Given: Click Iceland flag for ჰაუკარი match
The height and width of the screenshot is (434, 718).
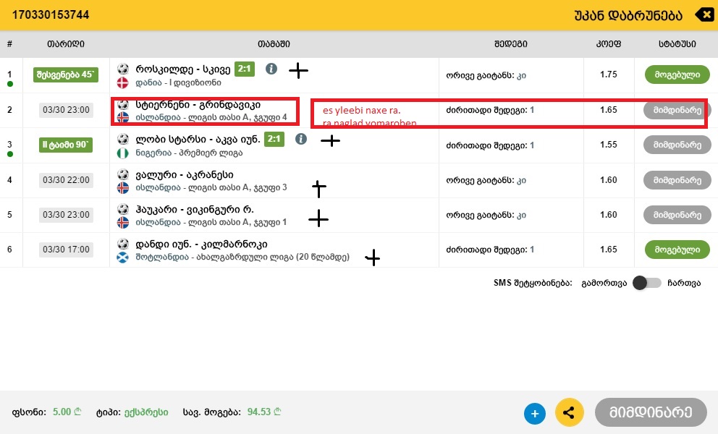Looking at the screenshot, I should [x=123, y=223].
